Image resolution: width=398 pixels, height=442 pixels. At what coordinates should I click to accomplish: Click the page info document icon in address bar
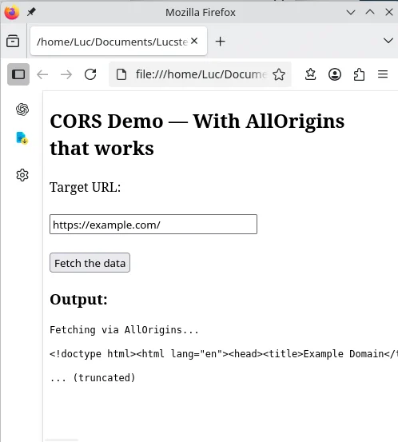point(121,74)
